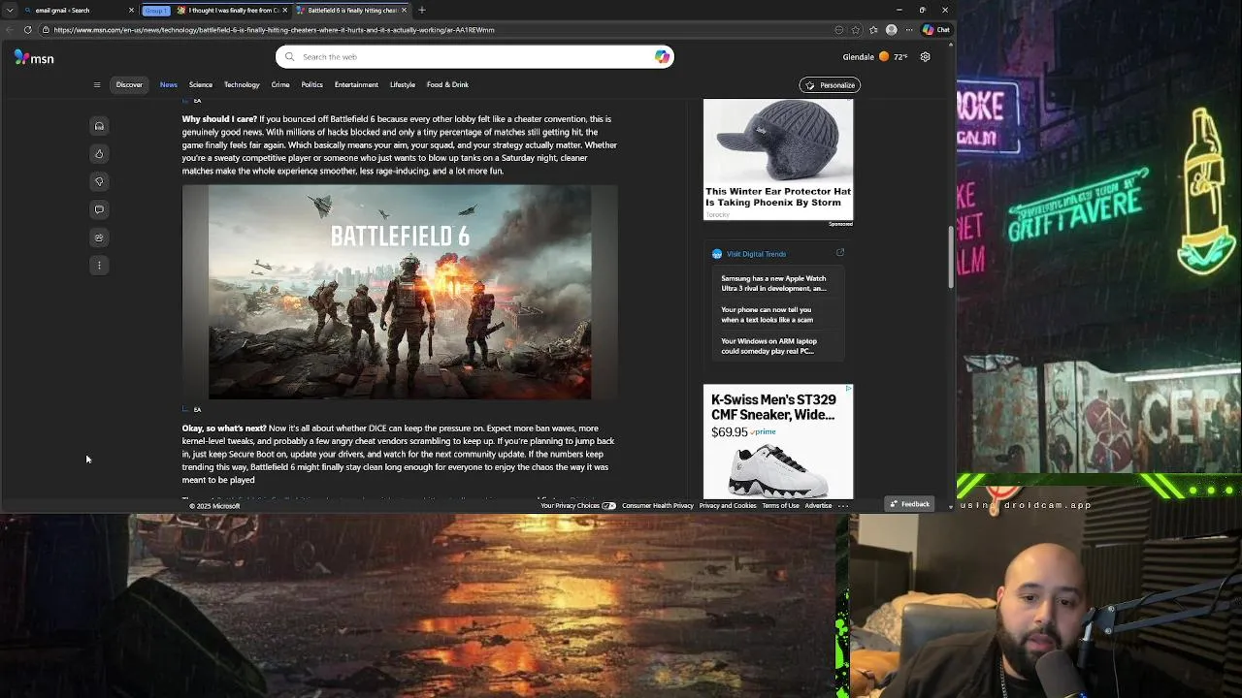
Task: Open the MSN hamburger menu icon
Action: click(x=97, y=85)
